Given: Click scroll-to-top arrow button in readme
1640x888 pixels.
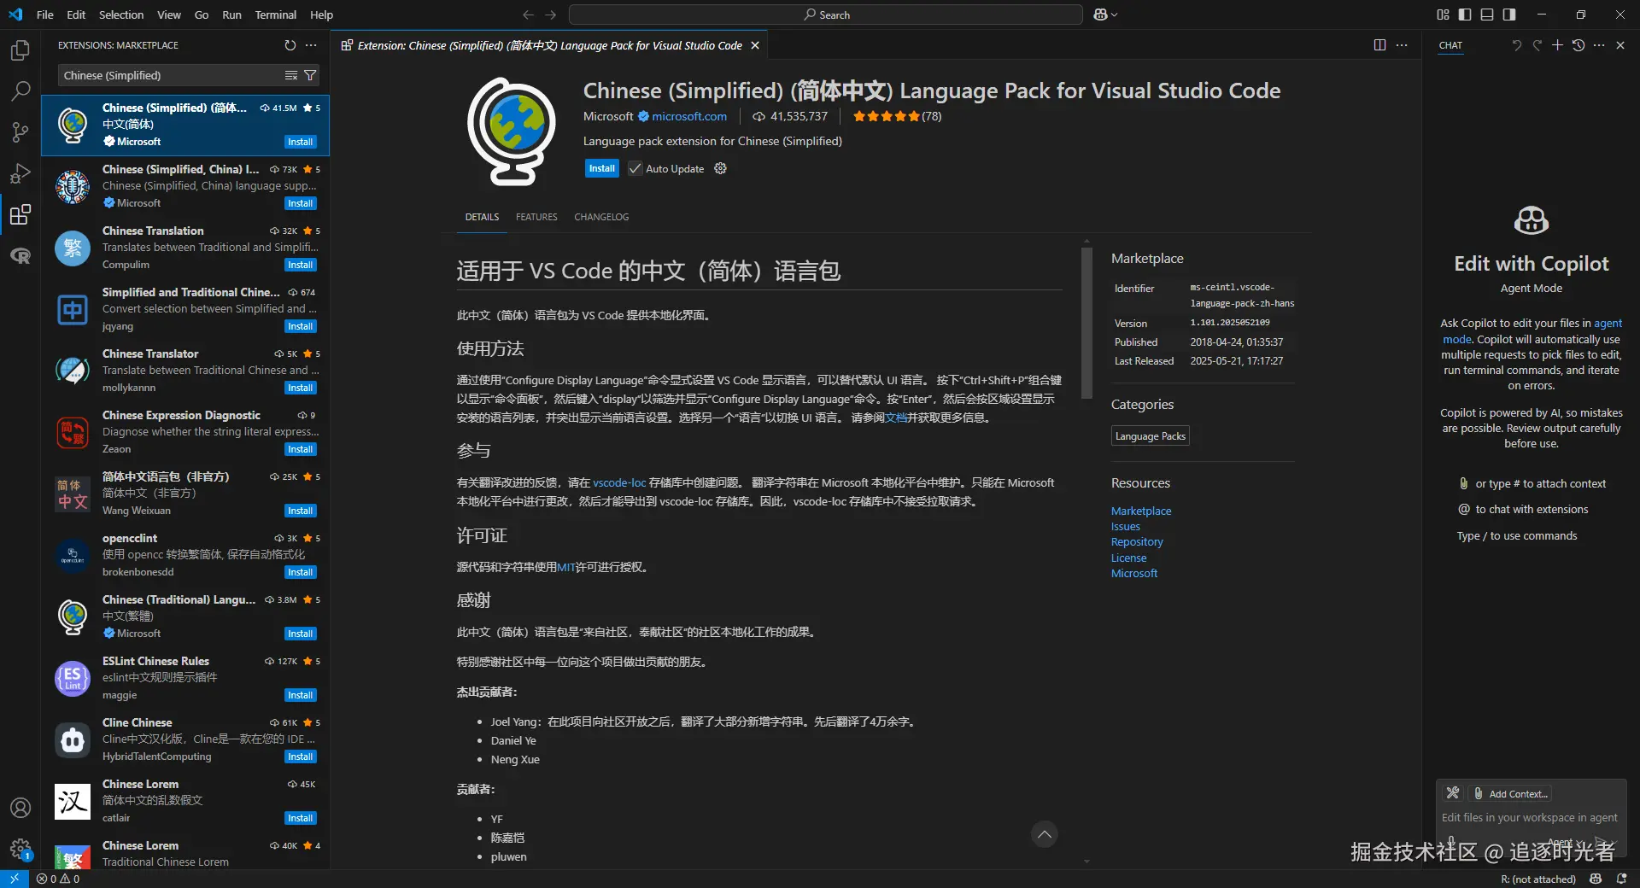Looking at the screenshot, I should [x=1044, y=834].
